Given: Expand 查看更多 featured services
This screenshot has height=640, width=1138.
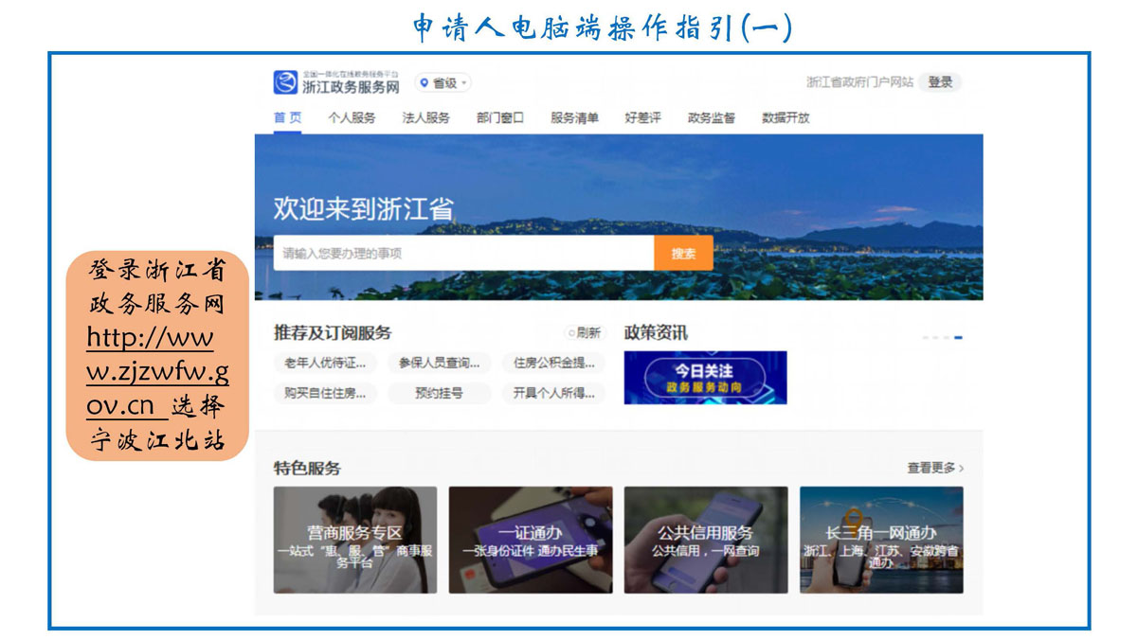Looking at the screenshot, I should [934, 468].
